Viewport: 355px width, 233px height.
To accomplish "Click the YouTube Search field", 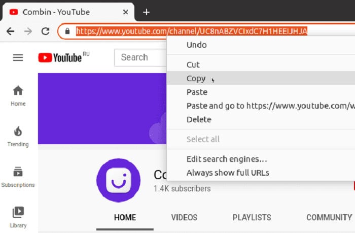I will pyautogui.click(x=140, y=57).
